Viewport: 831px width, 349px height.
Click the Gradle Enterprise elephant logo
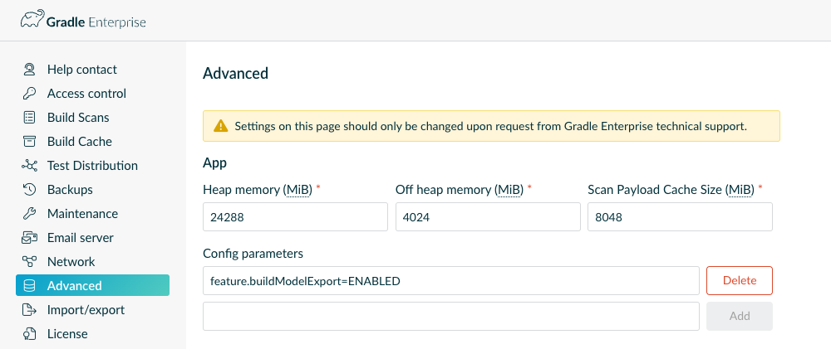33,21
